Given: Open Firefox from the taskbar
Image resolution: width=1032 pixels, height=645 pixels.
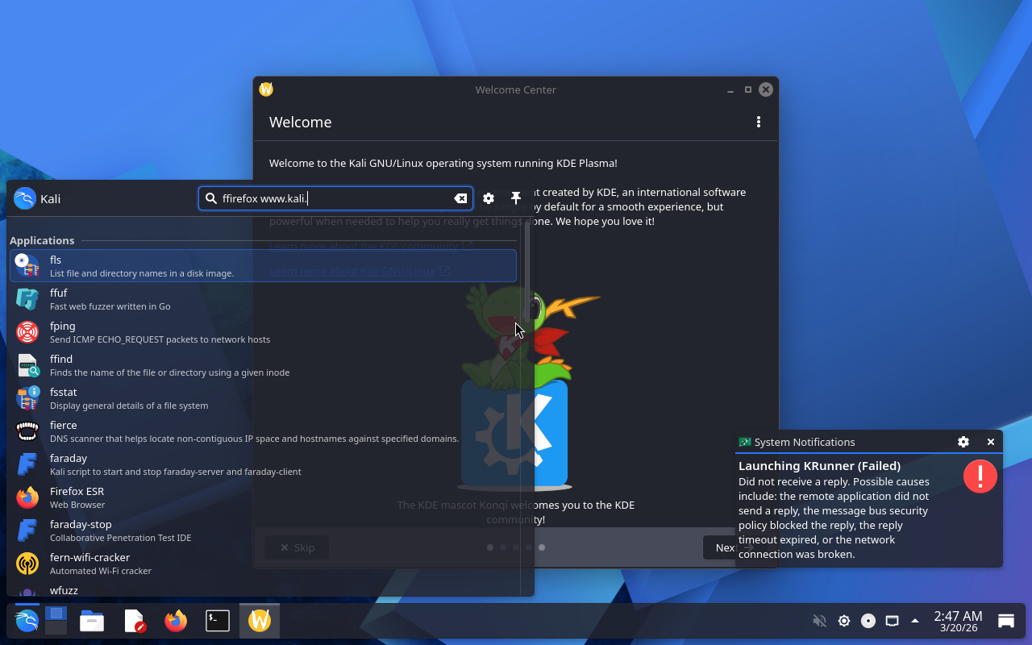Looking at the screenshot, I should click(176, 621).
